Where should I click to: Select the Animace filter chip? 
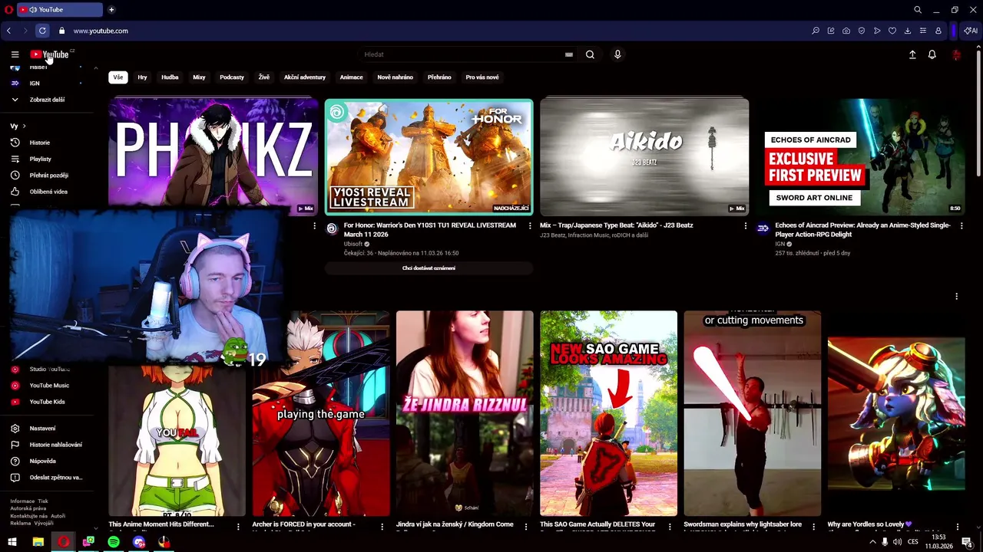[352, 77]
